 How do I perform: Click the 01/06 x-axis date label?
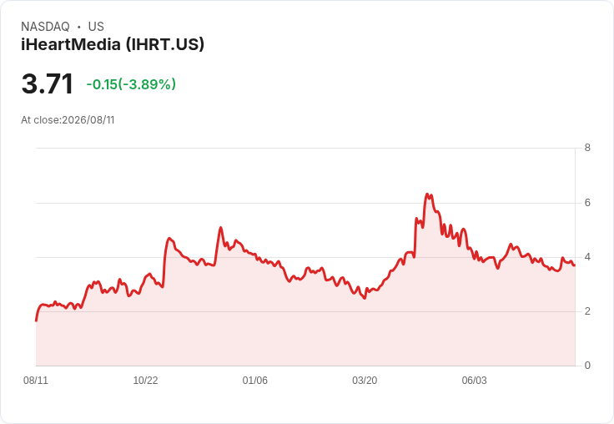tap(255, 380)
